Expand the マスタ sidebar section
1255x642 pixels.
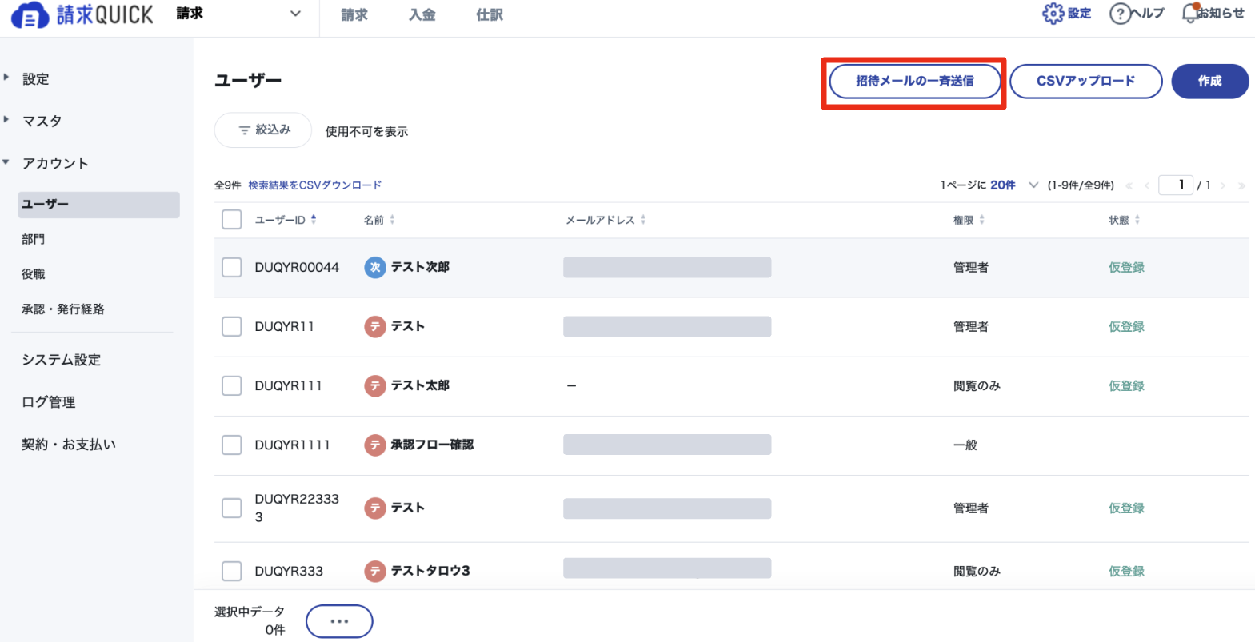[42, 121]
